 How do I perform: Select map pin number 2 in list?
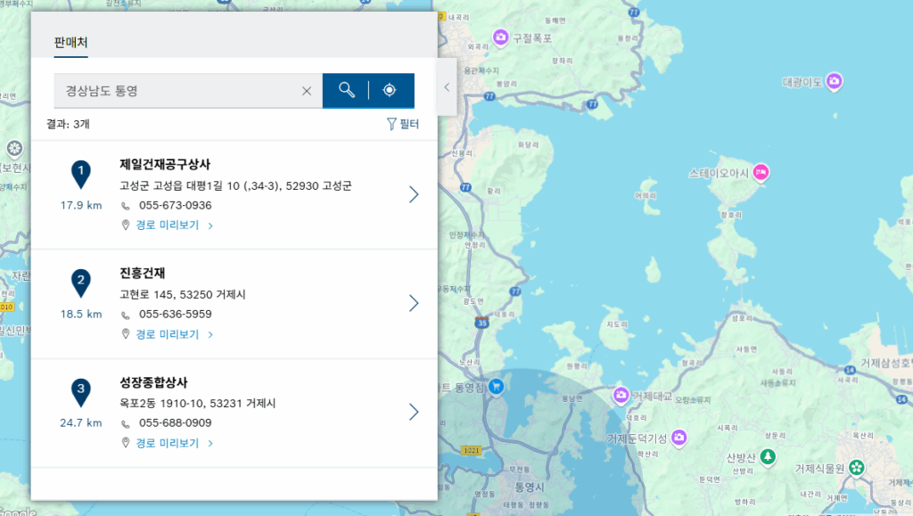pyautogui.click(x=81, y=283)
